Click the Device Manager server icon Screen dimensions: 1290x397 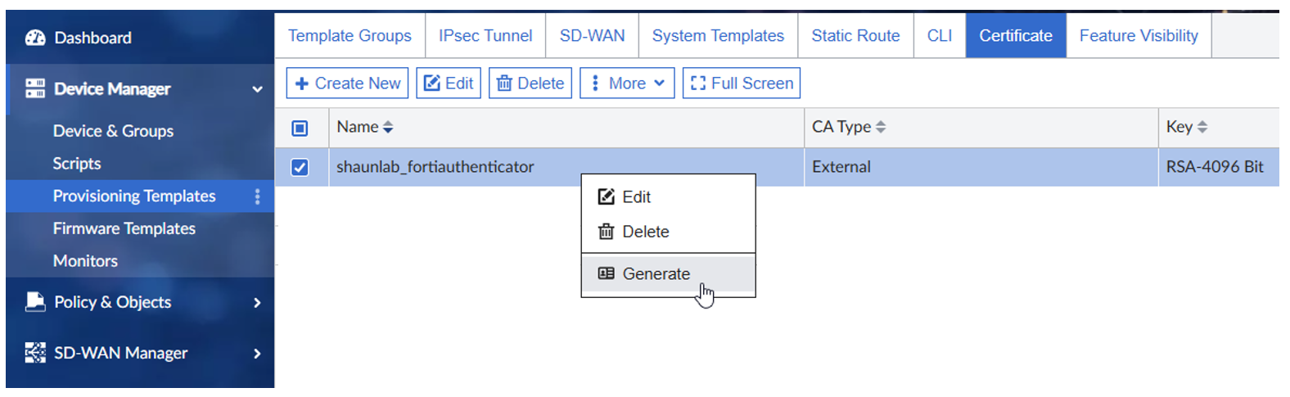click(35, 88)
